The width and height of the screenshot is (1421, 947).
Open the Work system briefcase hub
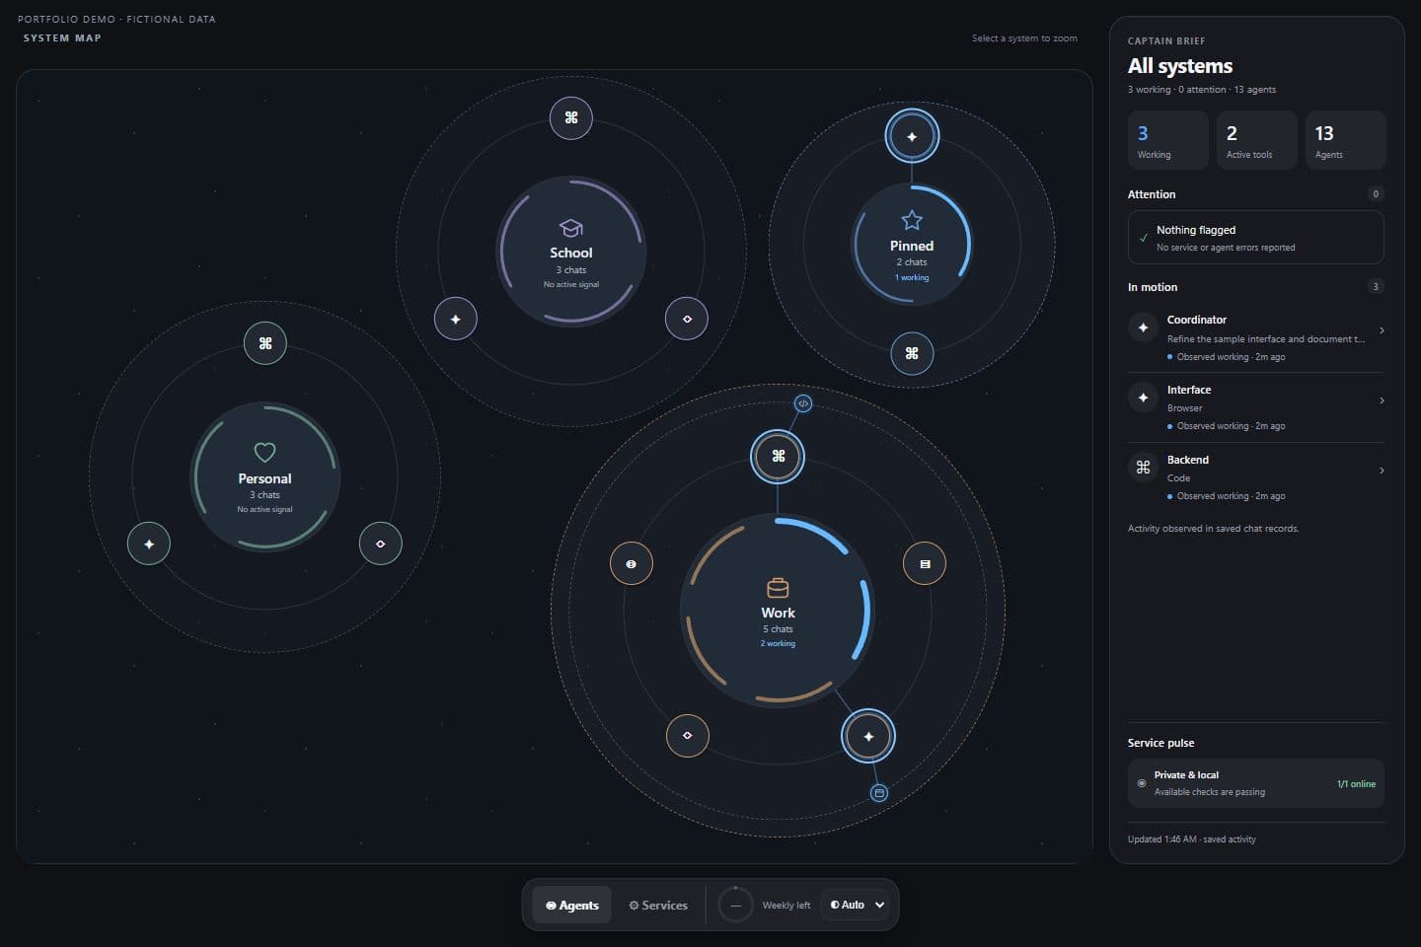pos(778,612)
